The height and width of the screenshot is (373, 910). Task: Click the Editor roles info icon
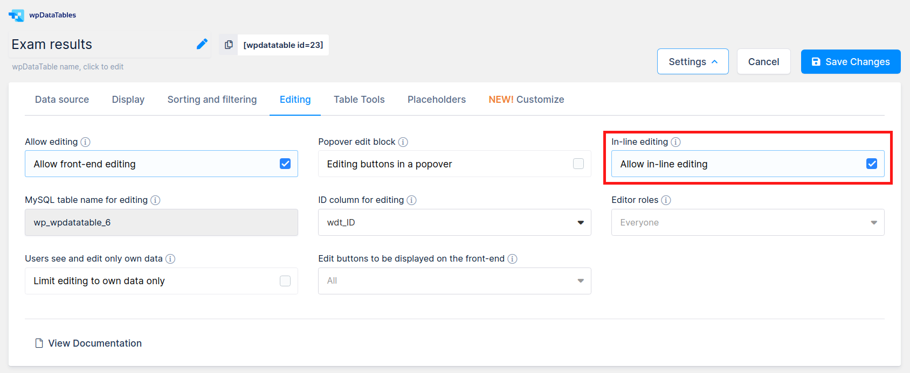[x=666, y=200]
